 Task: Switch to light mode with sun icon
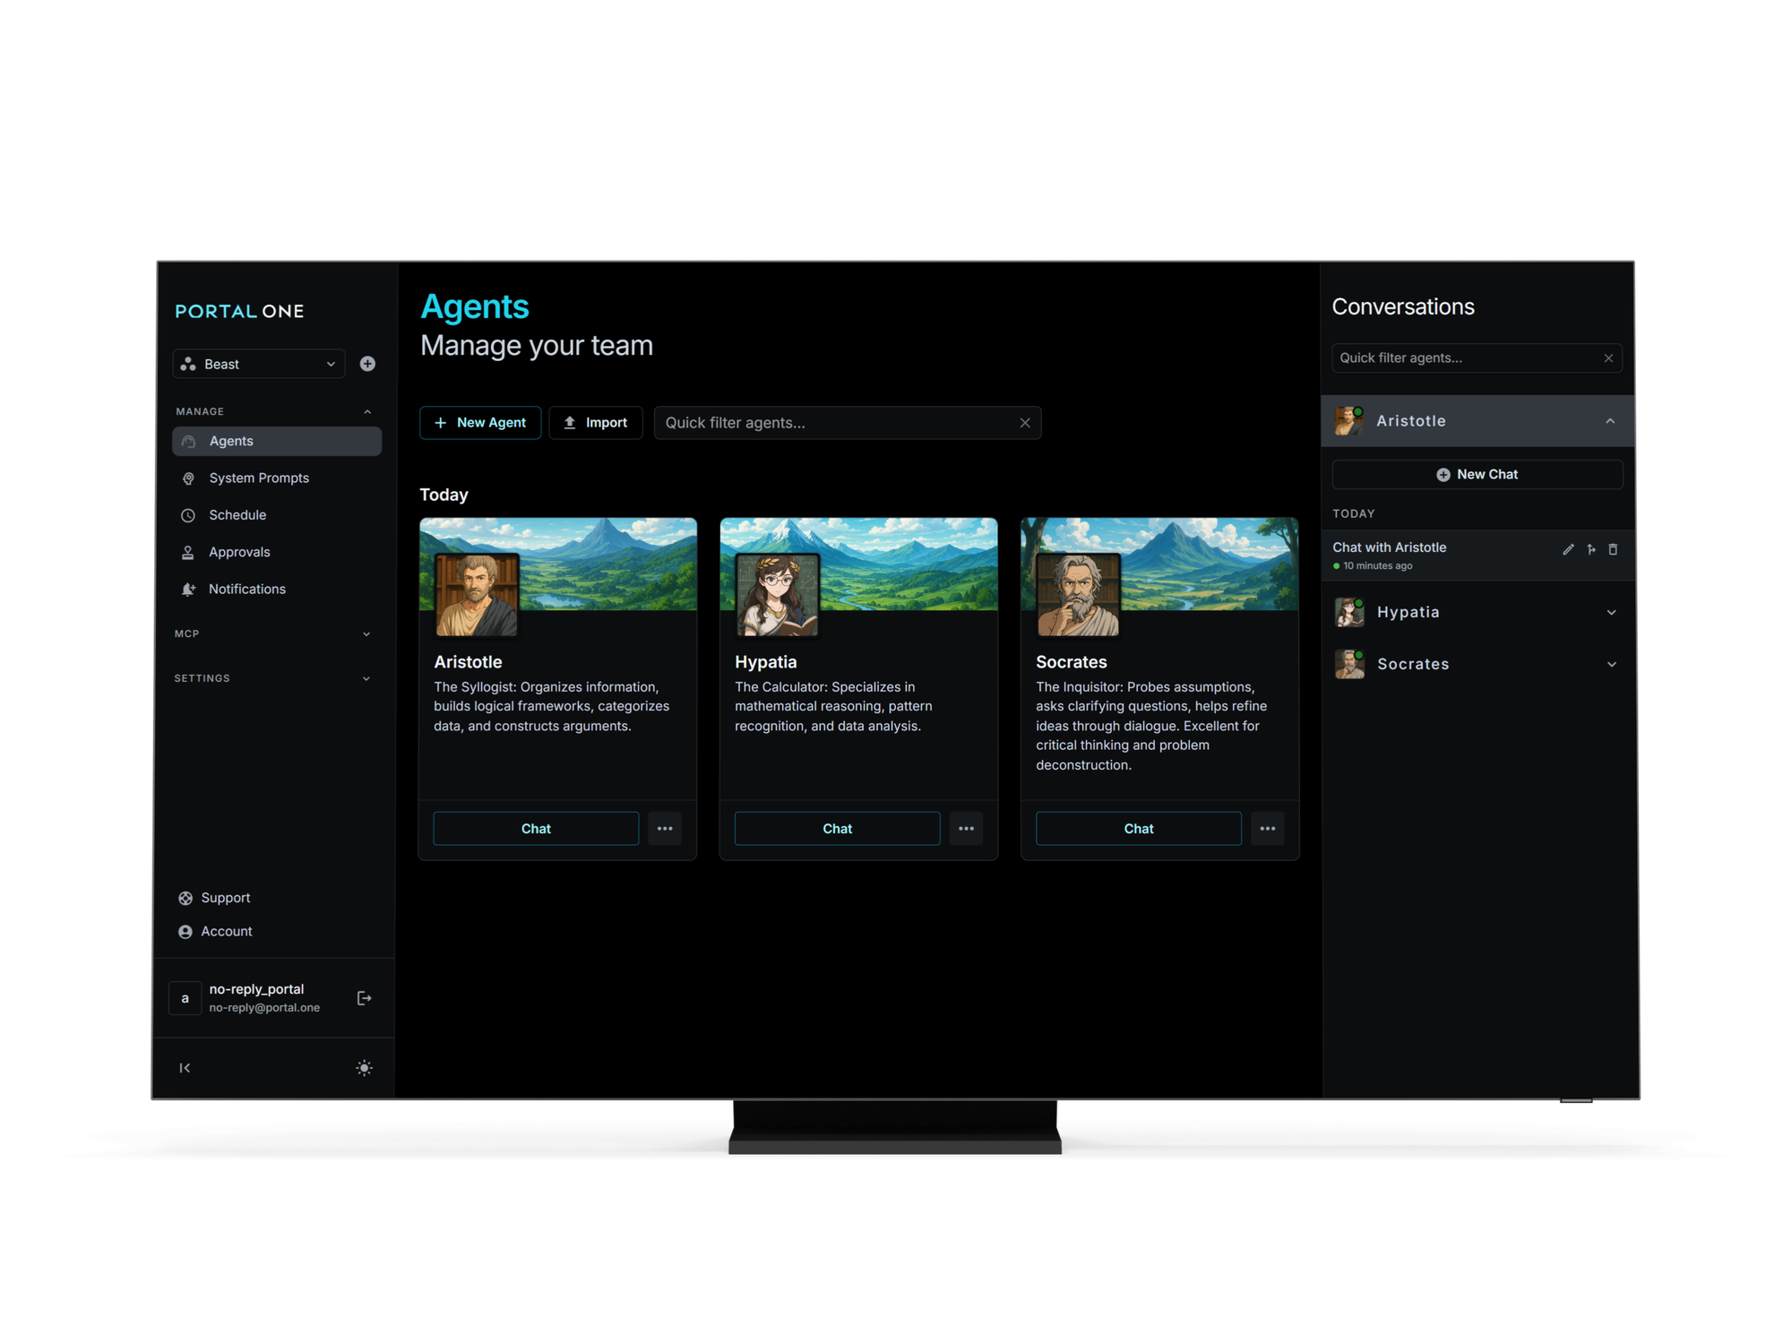(x=364, y=1067)
